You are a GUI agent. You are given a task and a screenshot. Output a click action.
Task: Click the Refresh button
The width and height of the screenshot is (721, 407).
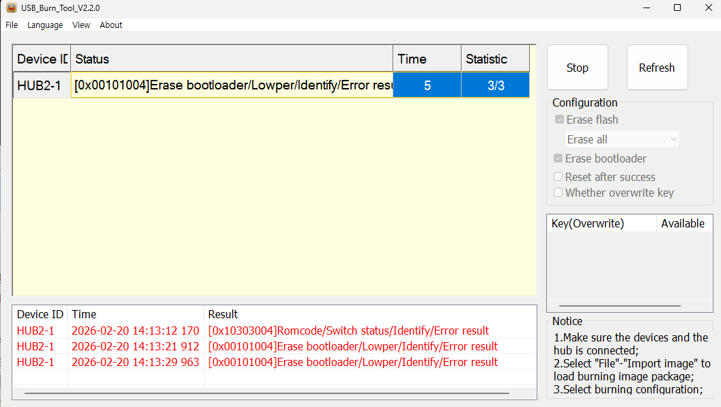point(656,68)
